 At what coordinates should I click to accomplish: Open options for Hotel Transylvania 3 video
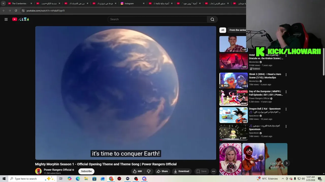pos(286,56)
